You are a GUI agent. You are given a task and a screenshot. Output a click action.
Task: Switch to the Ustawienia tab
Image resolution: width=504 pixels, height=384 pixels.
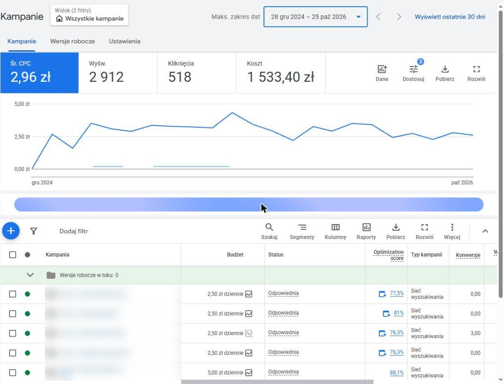tap(124, 41)
